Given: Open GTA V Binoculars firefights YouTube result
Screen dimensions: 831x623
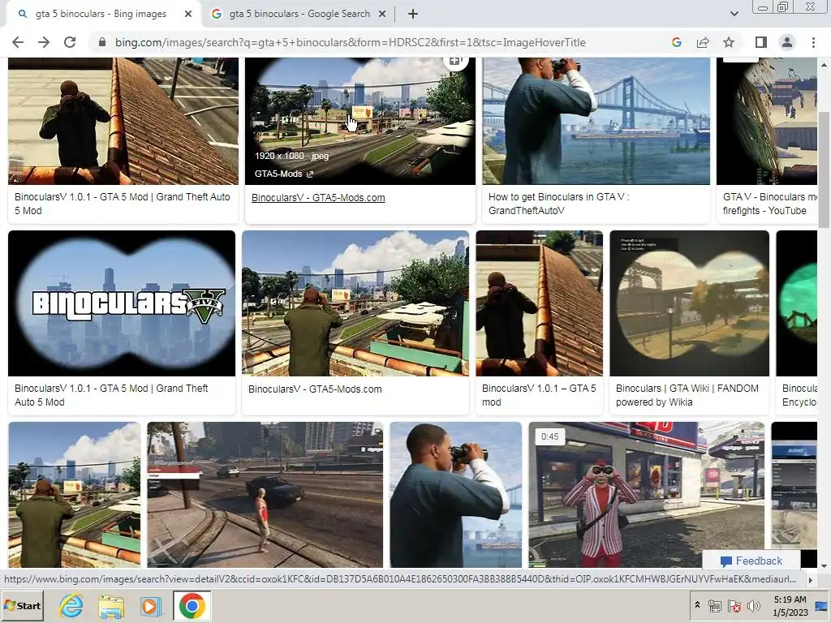Looking at the screenshot, I should click(769, 204).
